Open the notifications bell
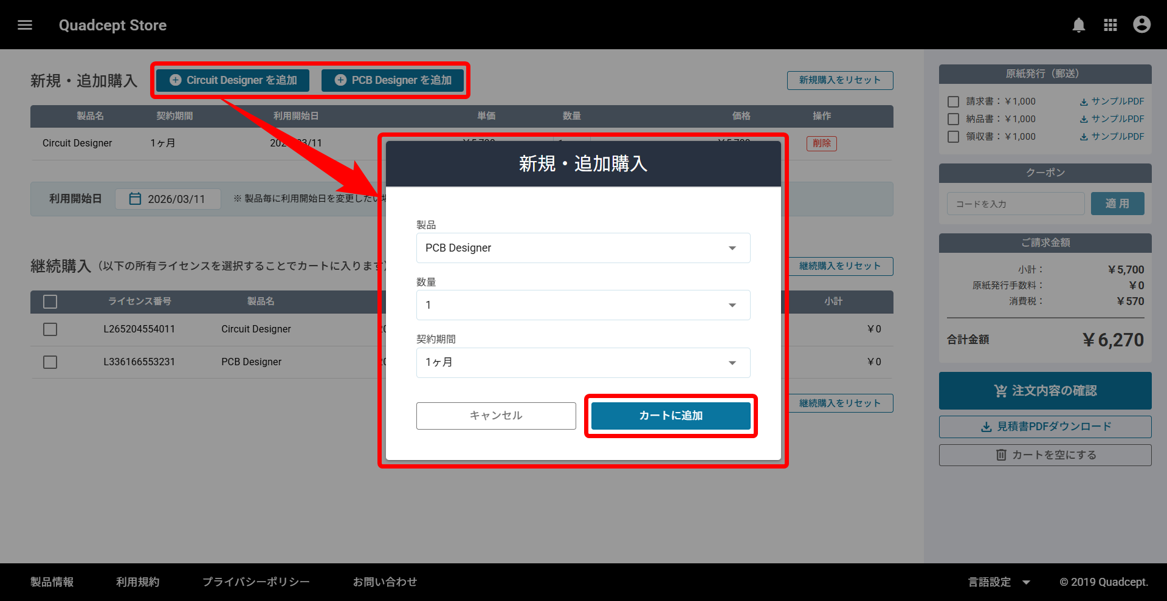 (1078, 25)
